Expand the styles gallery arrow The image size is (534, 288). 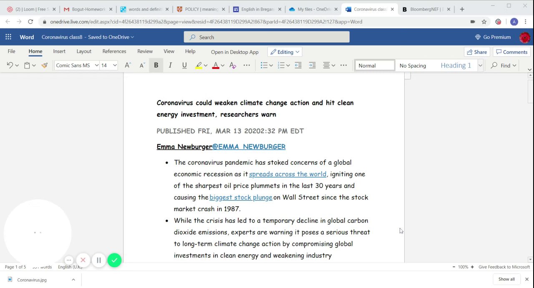pos(480,66)
